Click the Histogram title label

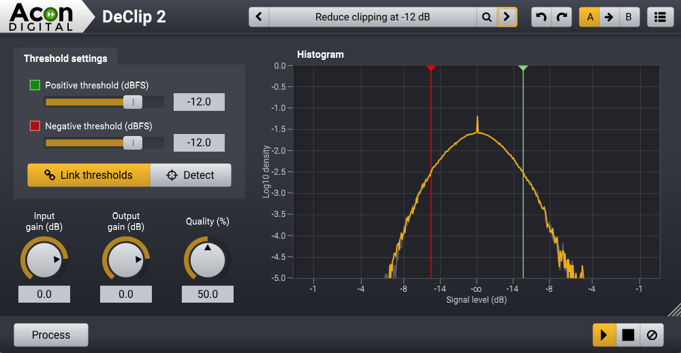coord(320,54)
